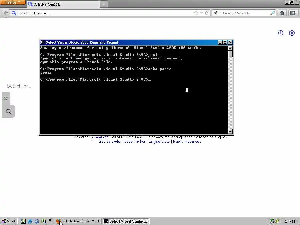Clear the query with the X button
300x225 pixels.
click(x=6, y=98)
